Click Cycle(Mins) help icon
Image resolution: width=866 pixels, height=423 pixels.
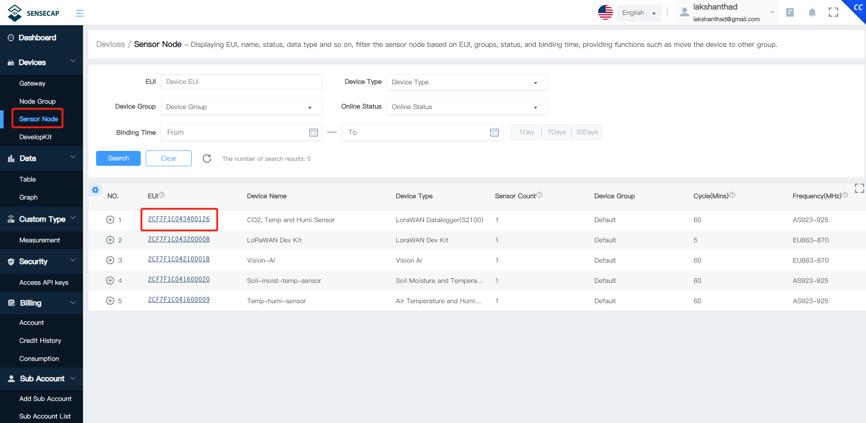pyautogui.click(x=732, y=195)
